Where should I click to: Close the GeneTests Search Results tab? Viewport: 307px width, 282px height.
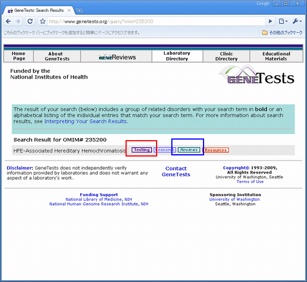pos(69,10)
